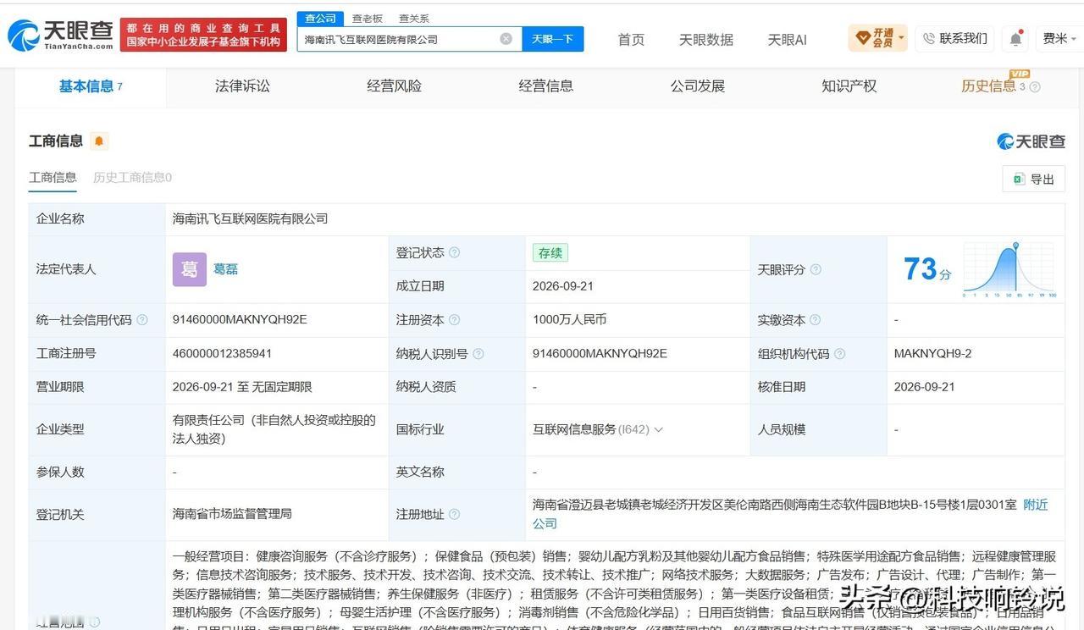The width and height of the screenshot is (1084, 630).
Task: Click the red promotional banner in header
Action: 203,35
